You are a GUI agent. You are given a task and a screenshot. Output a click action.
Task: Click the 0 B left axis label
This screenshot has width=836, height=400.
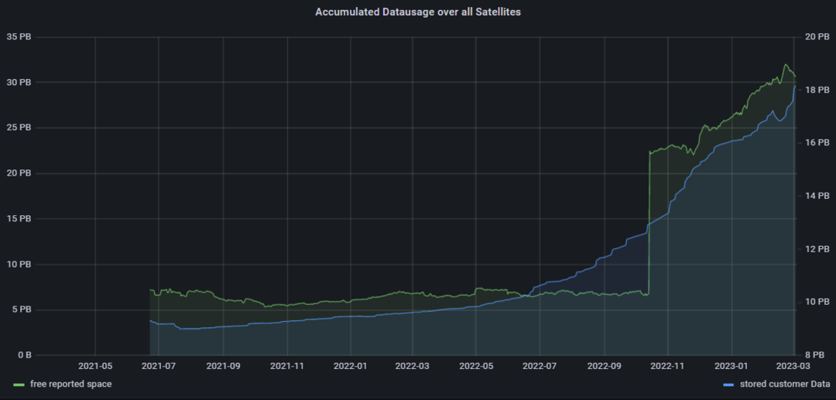(22, 354)
